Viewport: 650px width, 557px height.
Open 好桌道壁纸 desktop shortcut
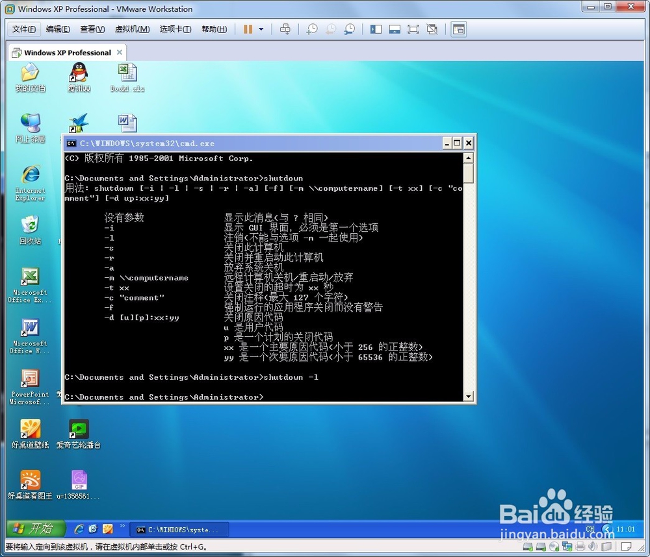[31, 434]
